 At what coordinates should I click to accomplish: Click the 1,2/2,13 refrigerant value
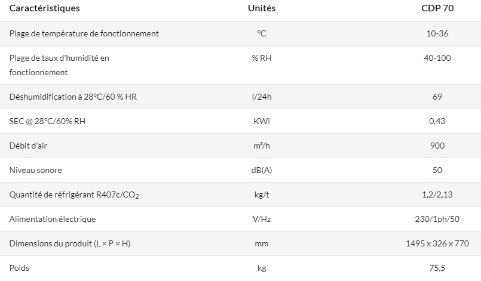point(437,194)
